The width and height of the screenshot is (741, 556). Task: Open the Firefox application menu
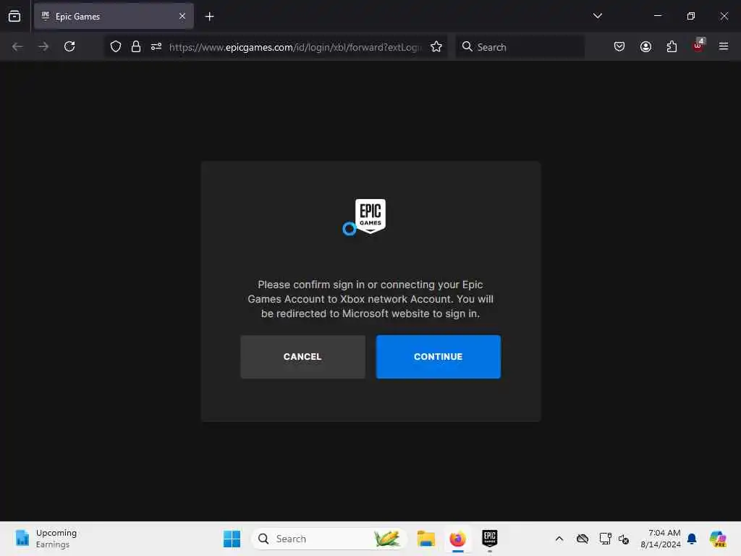click(724, 46)
